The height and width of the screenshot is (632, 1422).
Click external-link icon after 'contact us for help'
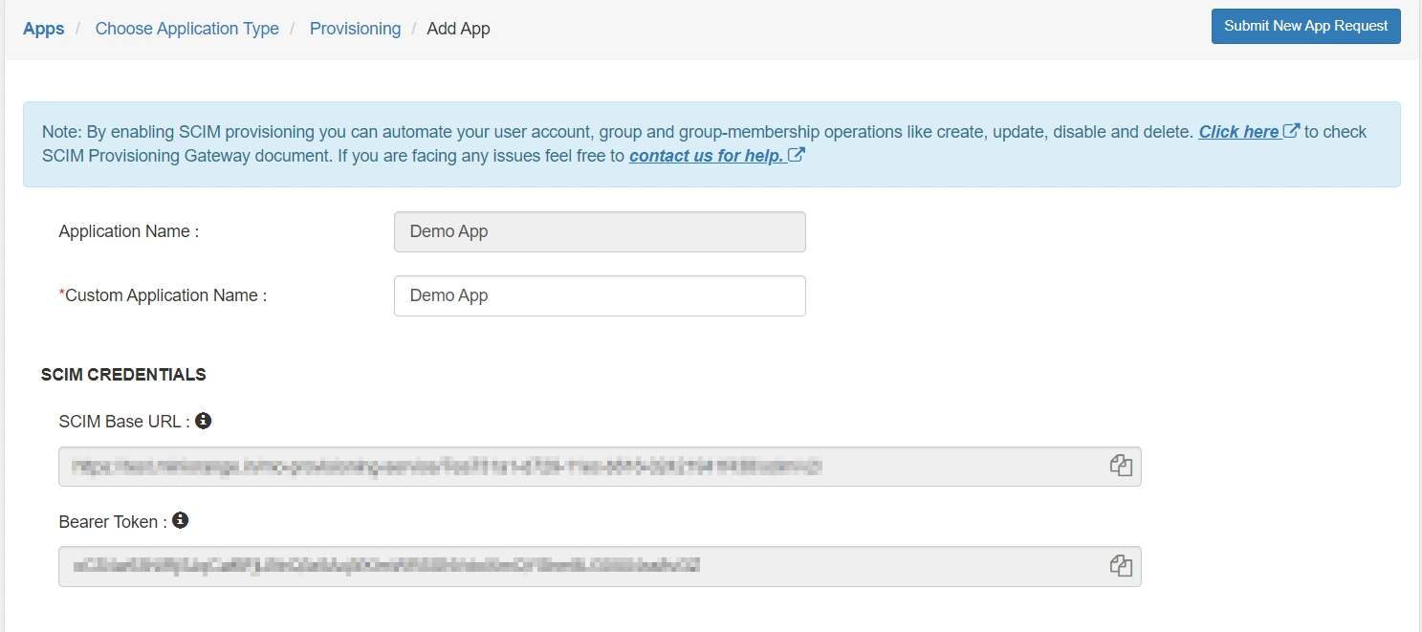[796, 155]
